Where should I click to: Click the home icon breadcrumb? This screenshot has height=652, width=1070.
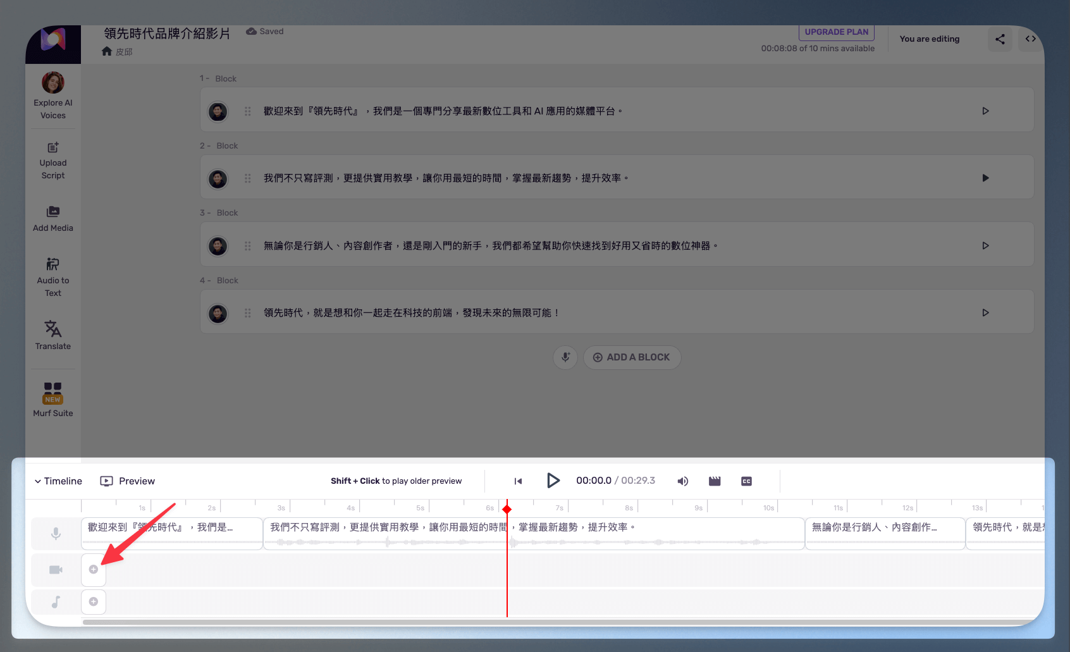(107, 51)
